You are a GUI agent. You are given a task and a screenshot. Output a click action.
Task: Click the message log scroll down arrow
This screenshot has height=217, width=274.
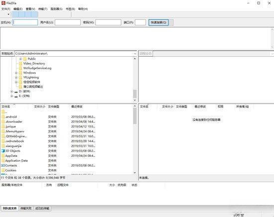pos(272,47)
